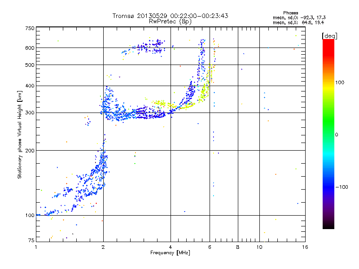
Task: Click the colorbar tick label "-100"
Action: point(341,187)
